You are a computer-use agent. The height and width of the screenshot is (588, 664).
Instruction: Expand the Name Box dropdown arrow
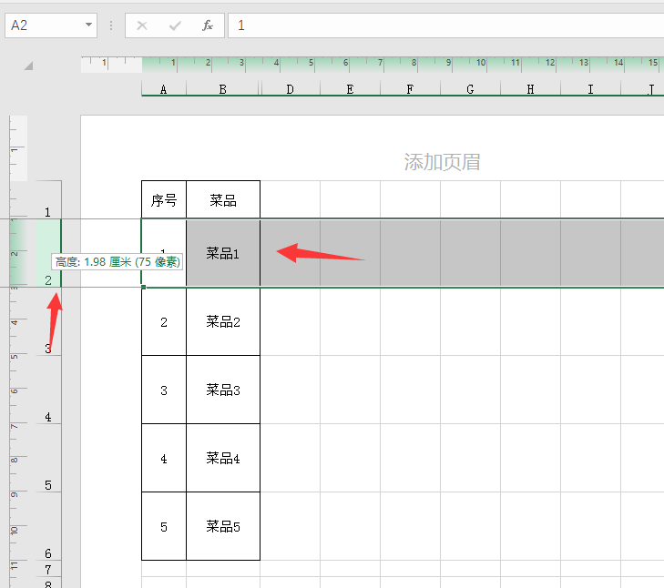88,25
